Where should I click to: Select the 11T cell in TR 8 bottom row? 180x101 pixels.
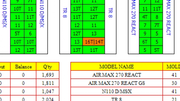pos(94,50)
